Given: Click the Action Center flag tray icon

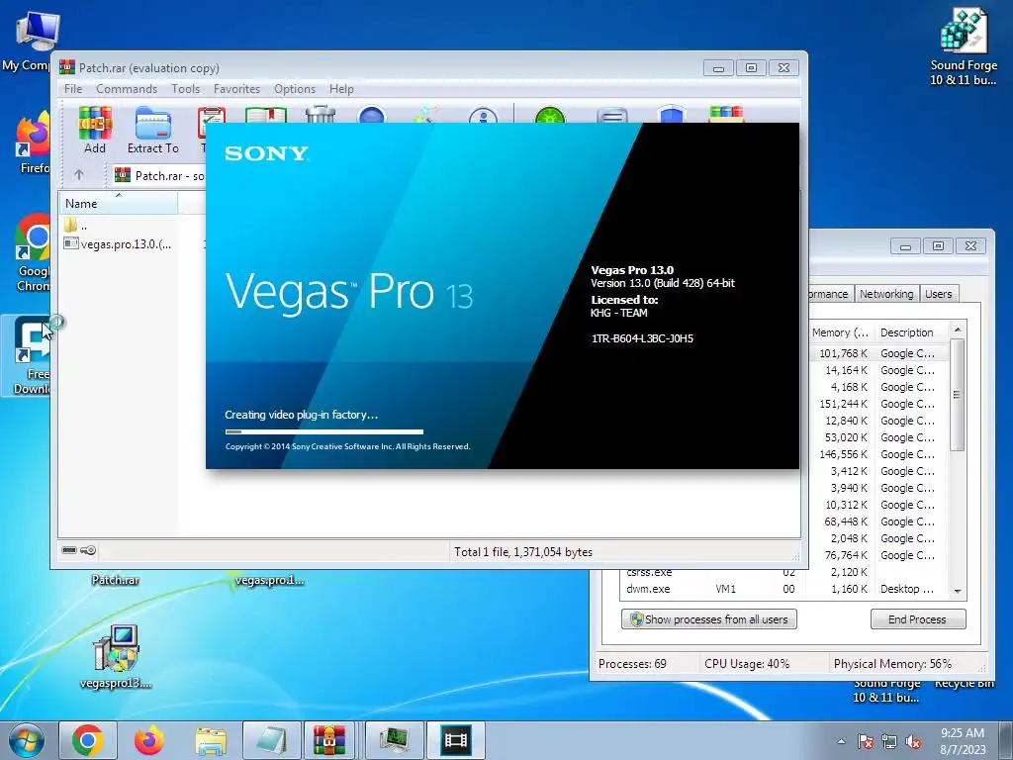Looking at the screenshot, I should (x=865, y=741).
